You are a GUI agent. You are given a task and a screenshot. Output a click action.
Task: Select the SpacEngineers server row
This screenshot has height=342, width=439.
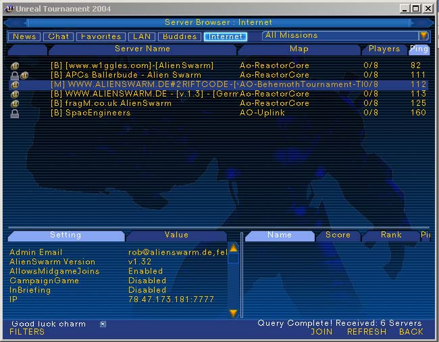[218, 113]
